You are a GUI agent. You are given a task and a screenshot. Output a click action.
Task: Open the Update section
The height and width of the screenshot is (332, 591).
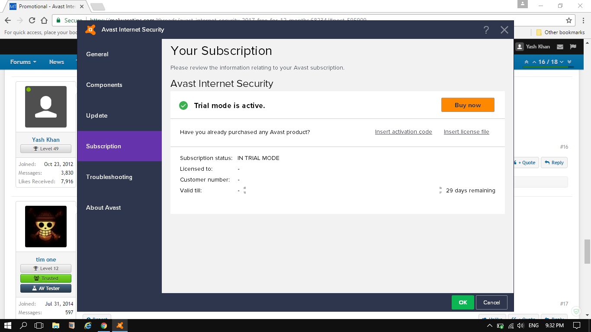(119, 115)
